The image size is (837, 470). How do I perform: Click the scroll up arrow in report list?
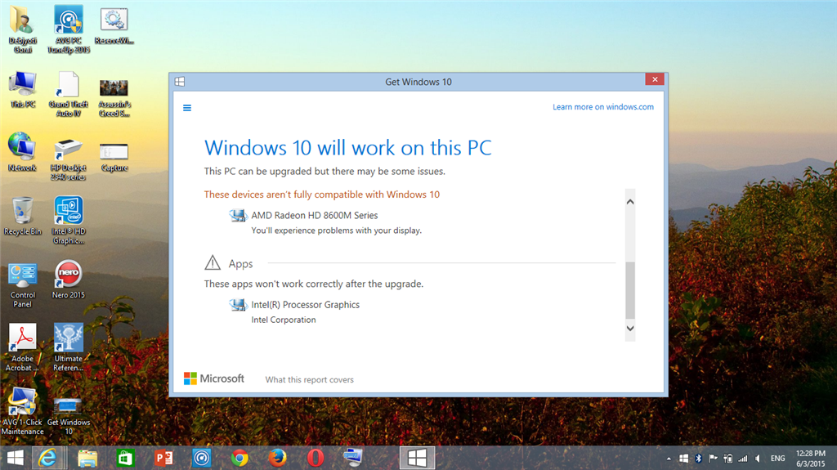click(630, 202)
